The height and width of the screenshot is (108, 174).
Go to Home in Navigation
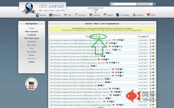coord(32,28)
